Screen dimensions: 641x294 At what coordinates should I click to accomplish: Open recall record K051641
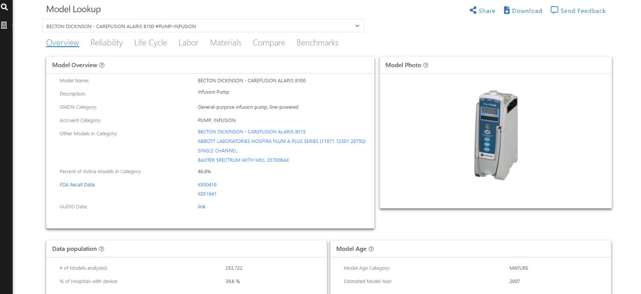(207, 194)
